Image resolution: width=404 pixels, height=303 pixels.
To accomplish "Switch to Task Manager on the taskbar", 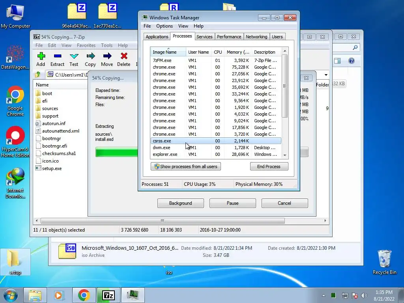I will click(x=133, y=295).
